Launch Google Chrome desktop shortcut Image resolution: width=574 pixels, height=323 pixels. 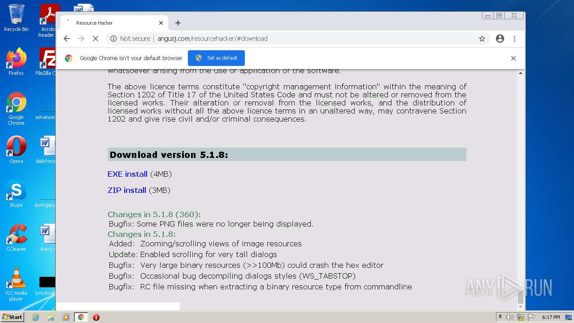tap(16, 109)
